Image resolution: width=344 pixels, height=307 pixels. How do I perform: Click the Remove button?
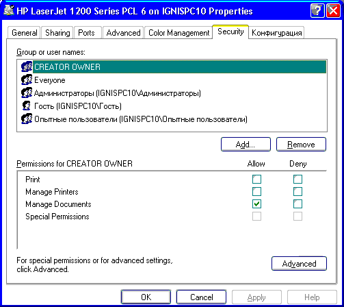(301, 145)
